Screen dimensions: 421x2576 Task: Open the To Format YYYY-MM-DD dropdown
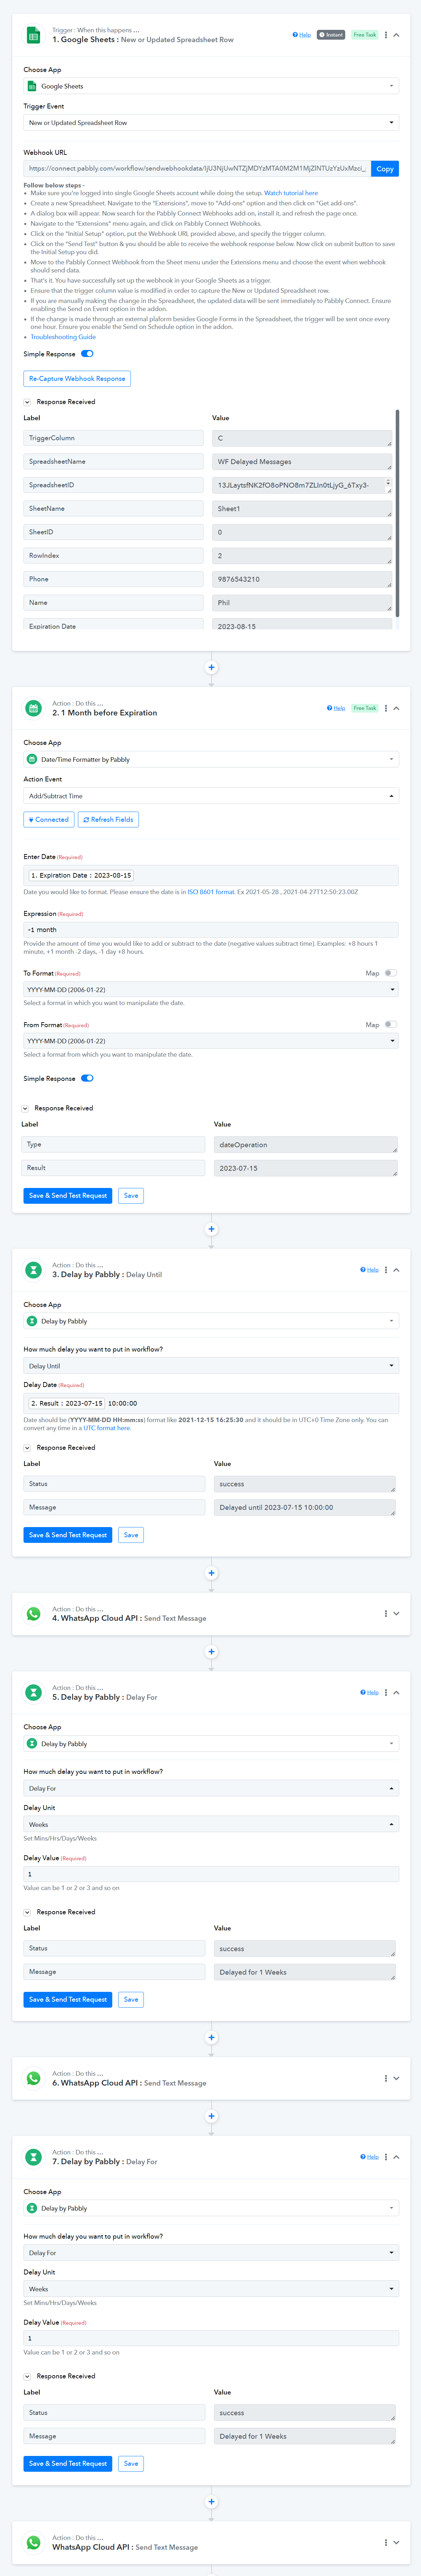[211, 989]
